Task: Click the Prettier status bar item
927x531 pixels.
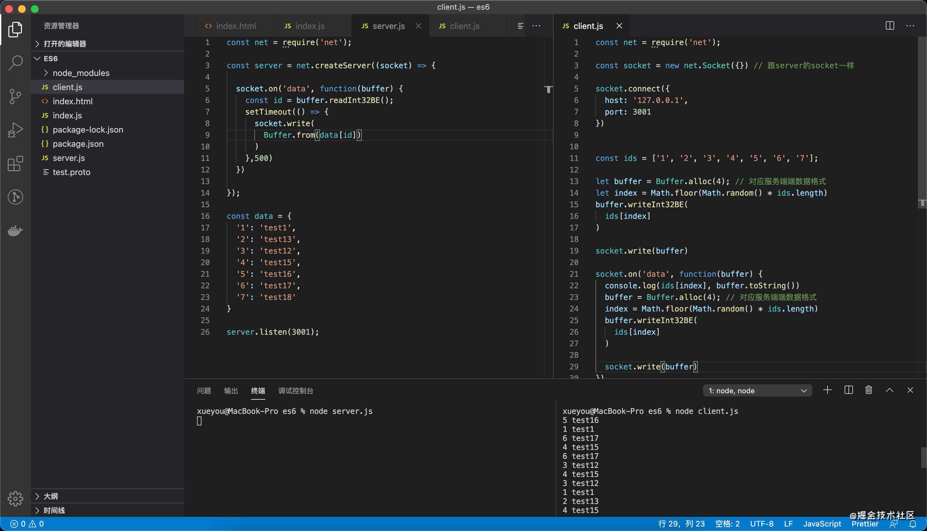Action: pyautogui.click(x=865, y=524)
